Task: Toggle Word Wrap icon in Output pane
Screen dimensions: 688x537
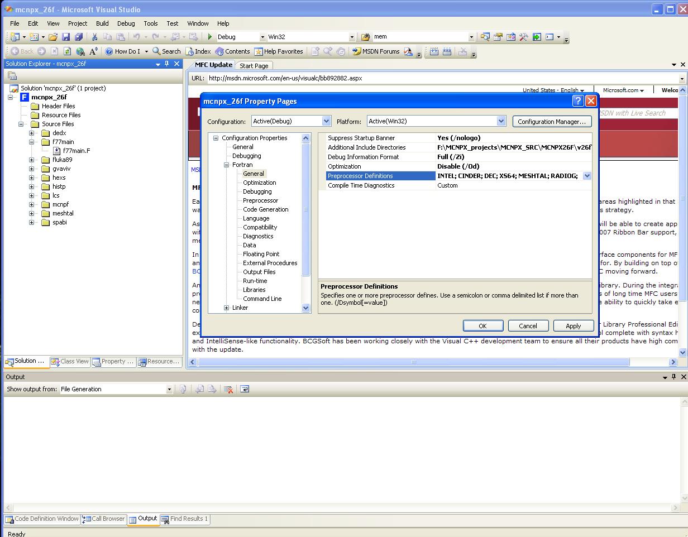Action: click(x=244, y=389)
